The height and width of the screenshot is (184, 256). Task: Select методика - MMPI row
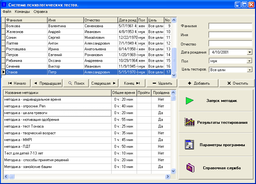click(x=87, y=140)
